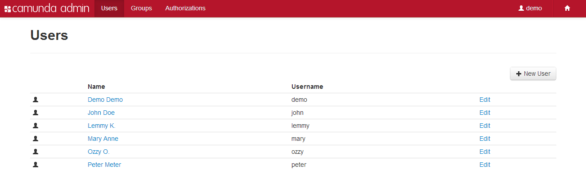Edit the peter user
The height and width of the screenshot is (187, 586).
485,165
